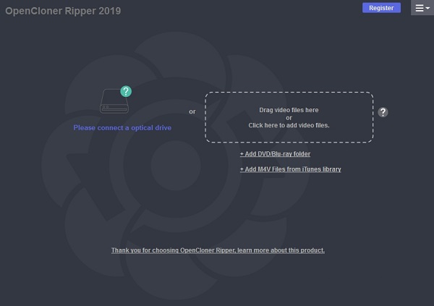
Task: Click the 'Drag video files here' text
Action: coord(289,110)
